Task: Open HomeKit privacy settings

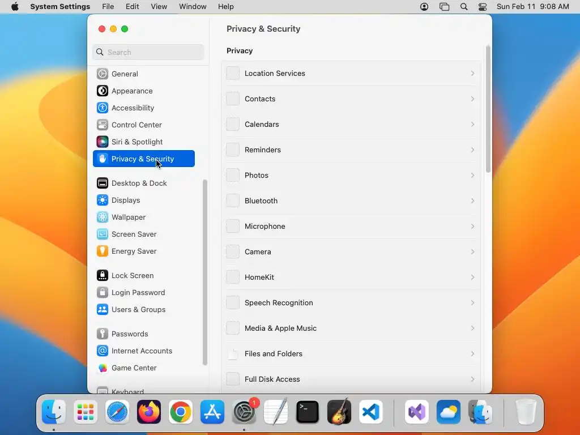Action: (x=351, y=278)
